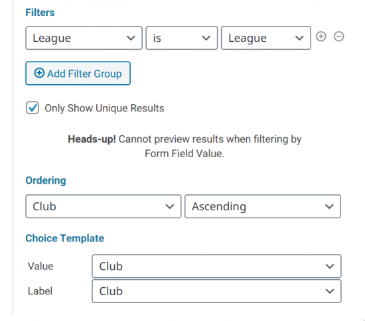365x321 pixels.
Task: Open the 'is' operator dropdown
Action: pyautogui.click(x=182, y=38)
